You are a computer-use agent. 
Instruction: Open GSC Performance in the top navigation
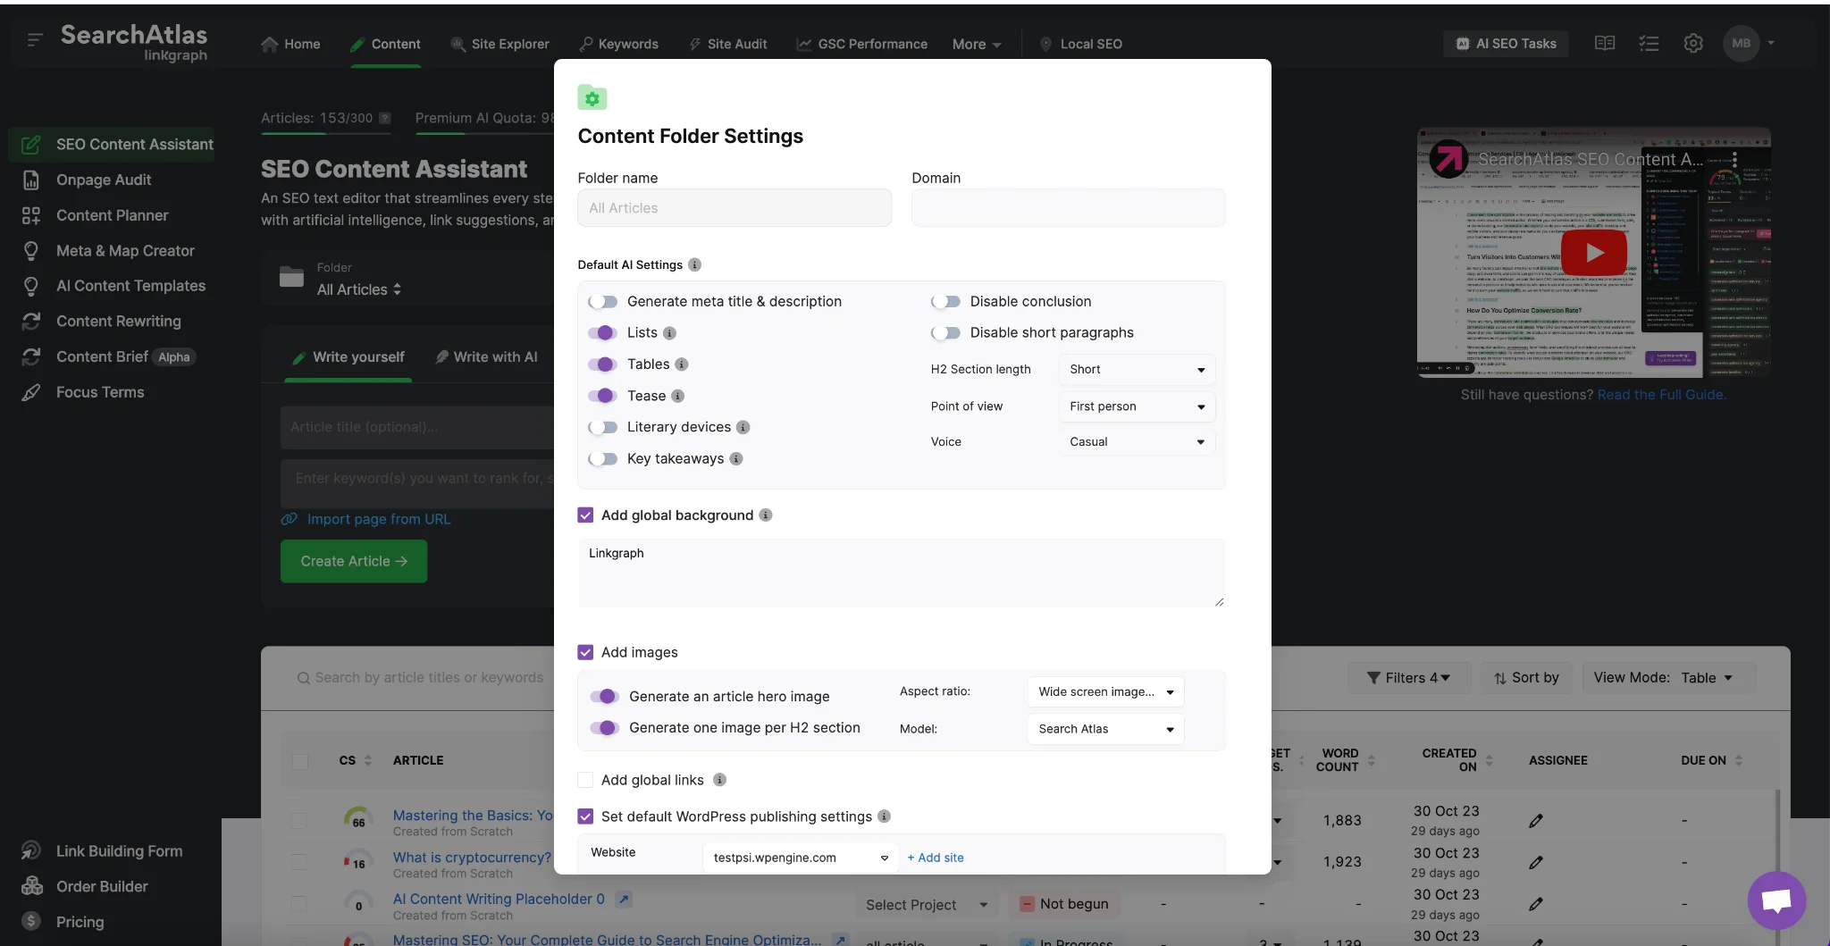[861, 44]
